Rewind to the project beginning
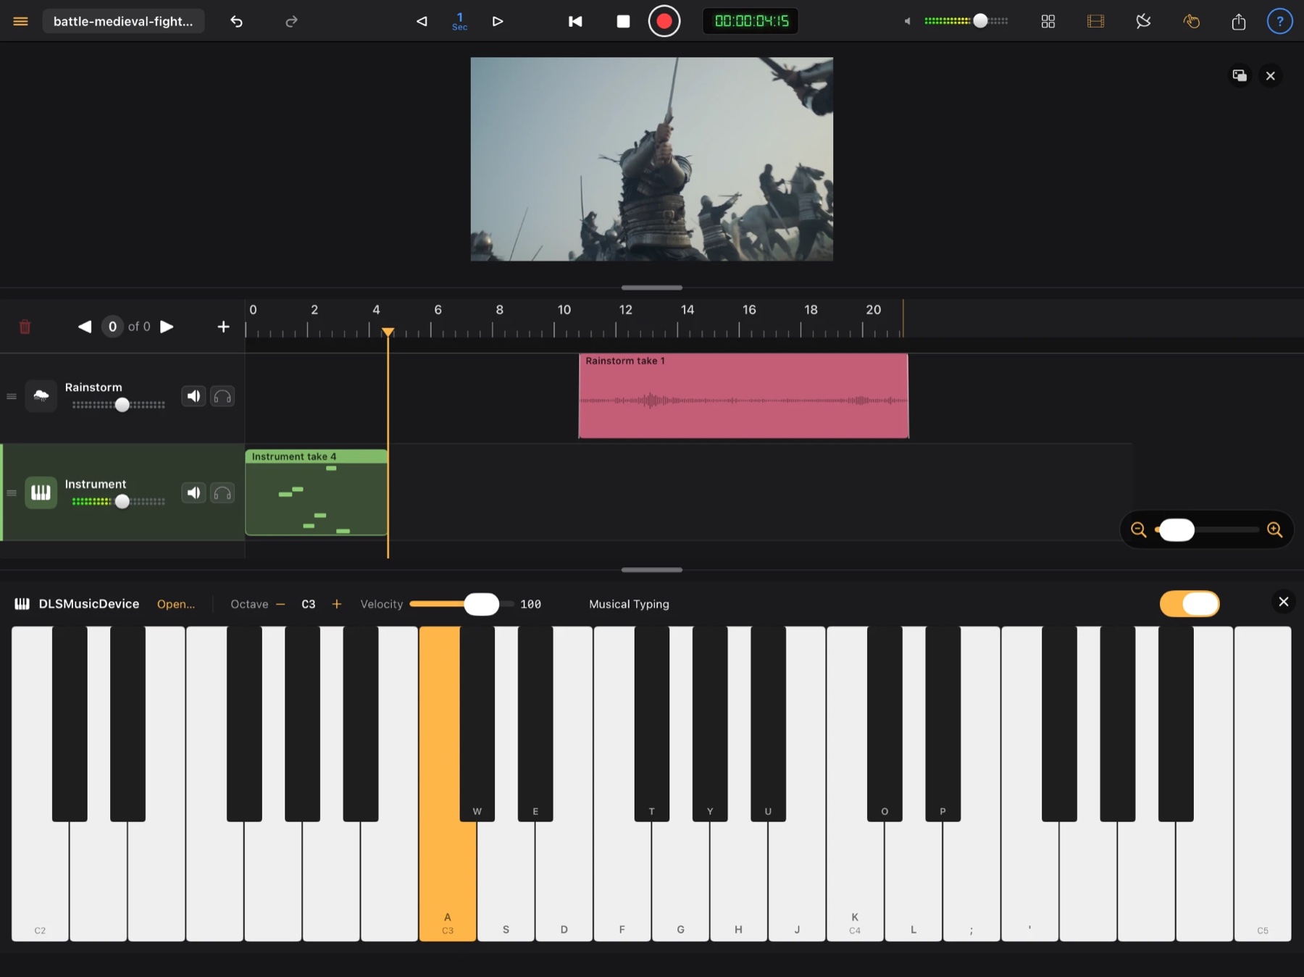The width and height of the screenshot is (1304, 977). coord(575,21)
